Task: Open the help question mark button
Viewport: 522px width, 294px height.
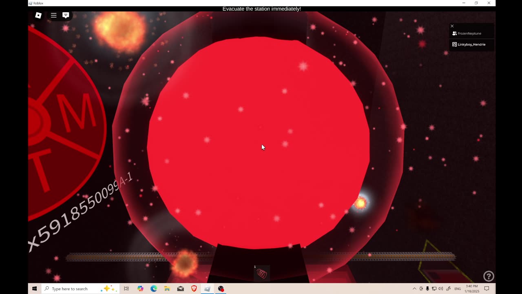Action: (488, 276)
